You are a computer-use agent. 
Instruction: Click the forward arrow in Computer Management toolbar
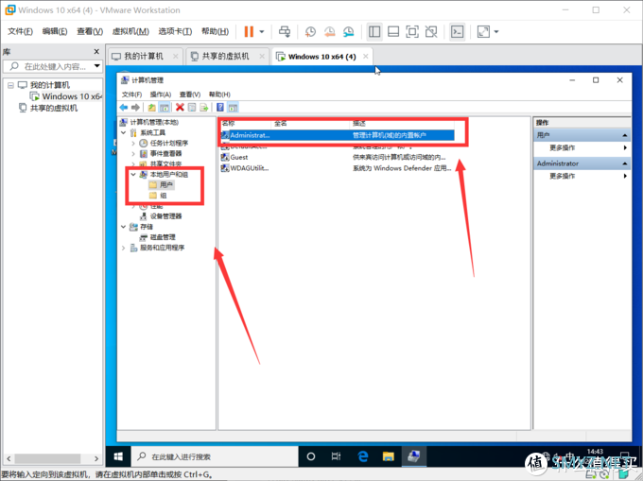[135, 108]
